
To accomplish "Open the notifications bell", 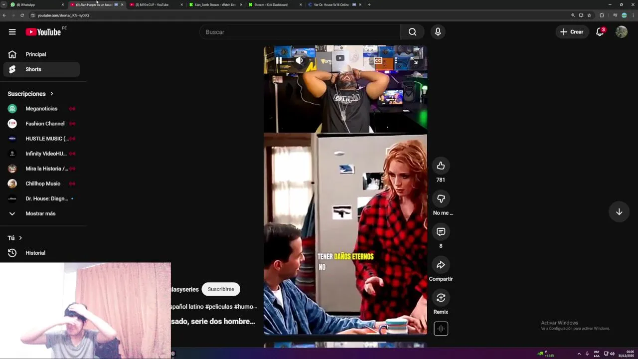I will tap(600, 32).
